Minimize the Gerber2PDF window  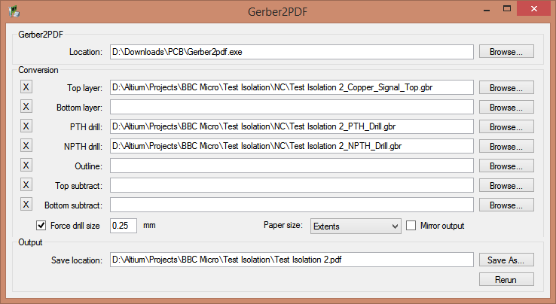487,9
